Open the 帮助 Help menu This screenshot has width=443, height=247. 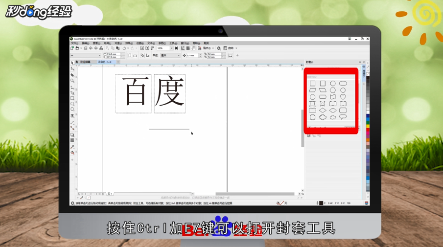coord(196,43)
